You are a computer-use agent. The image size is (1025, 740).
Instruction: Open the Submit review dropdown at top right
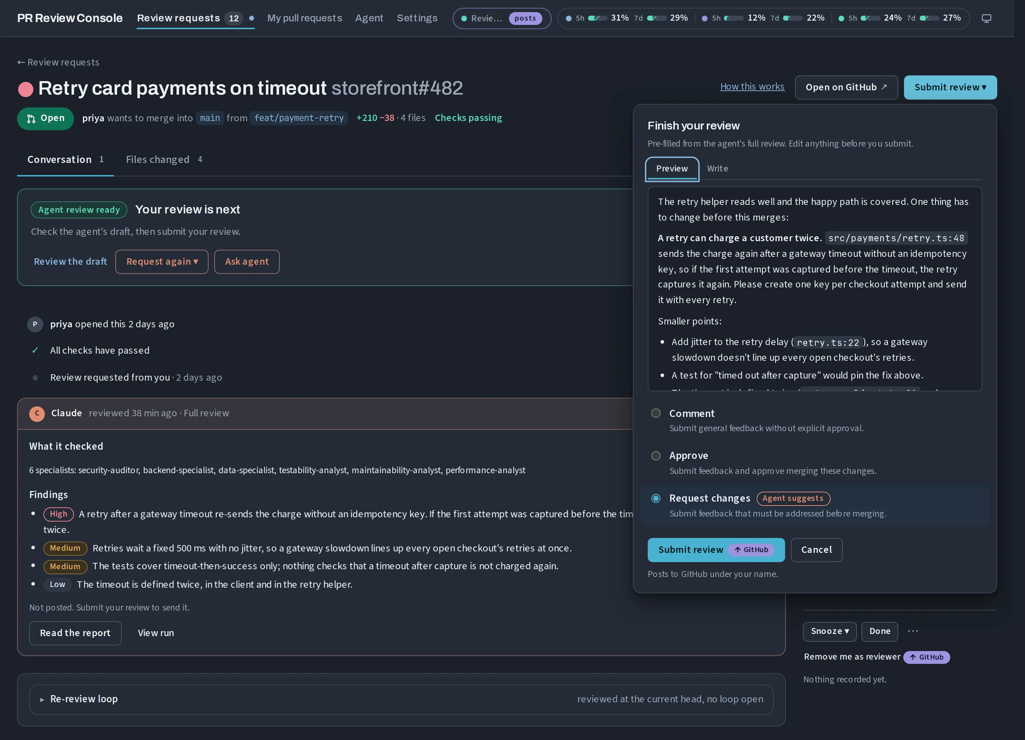click(950, 88)
